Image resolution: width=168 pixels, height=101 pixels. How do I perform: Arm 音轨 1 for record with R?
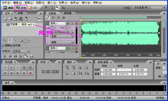click(76, 23)
